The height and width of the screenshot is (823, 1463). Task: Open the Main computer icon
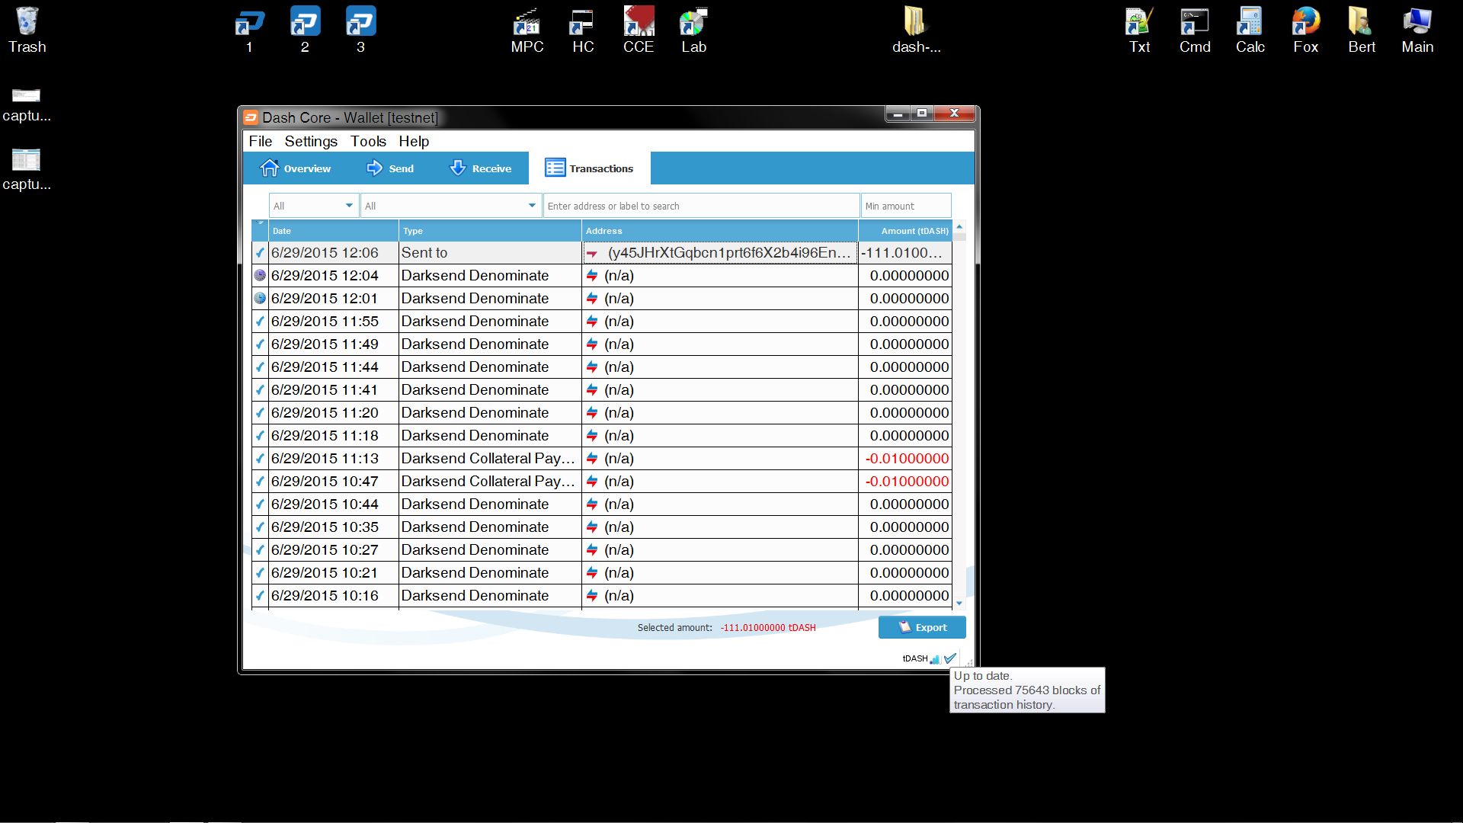(x=1417, y=30)
